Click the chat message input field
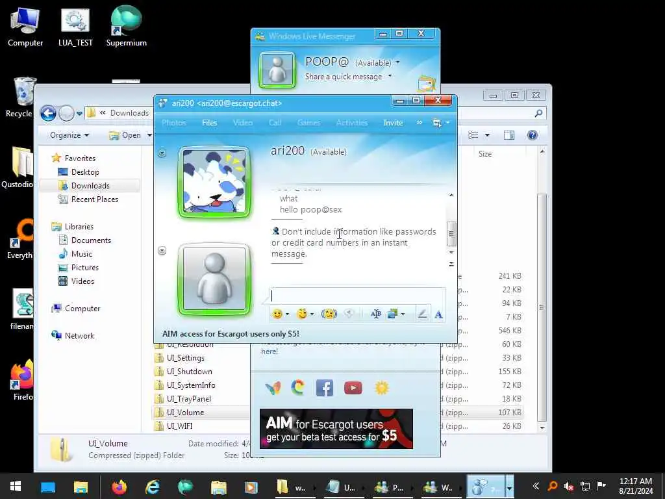The image size is (665, 499). click(x=357, y=296)
